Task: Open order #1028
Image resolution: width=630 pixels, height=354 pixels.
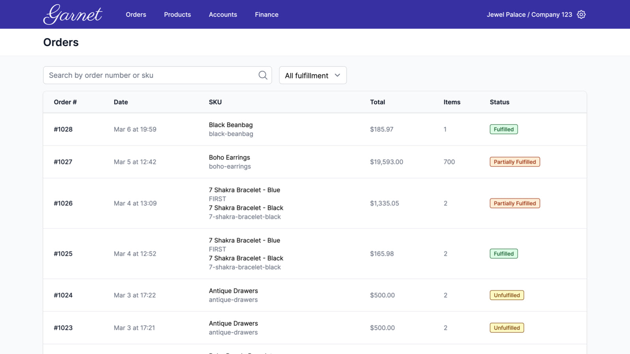Action: (63, 129)
